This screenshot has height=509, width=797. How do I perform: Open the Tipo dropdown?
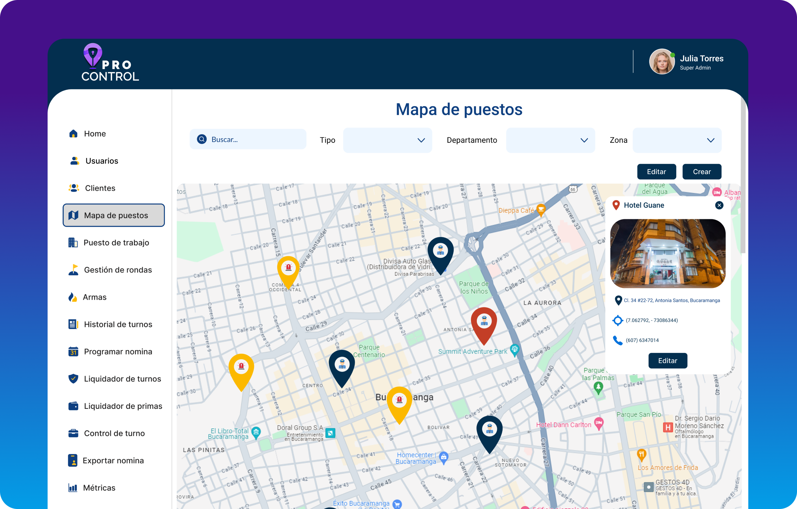point(387,140)
